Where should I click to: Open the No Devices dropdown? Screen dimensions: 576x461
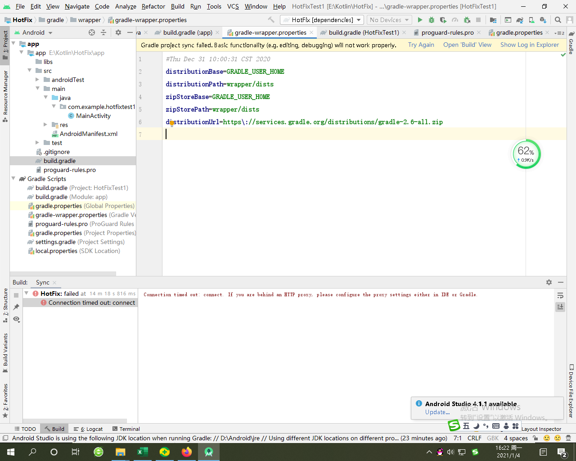click(389, 20)
